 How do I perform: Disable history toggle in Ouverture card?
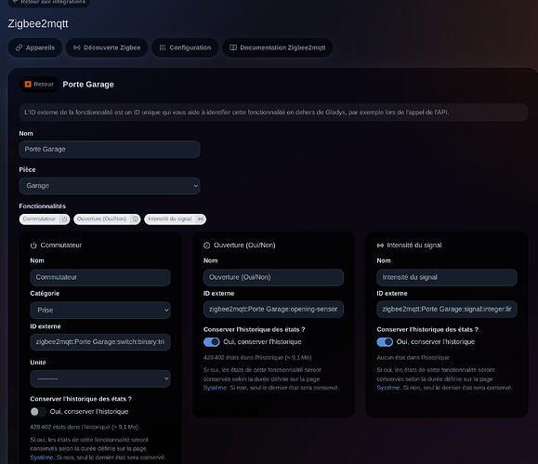pyautogui.click(x=212, y=342)
